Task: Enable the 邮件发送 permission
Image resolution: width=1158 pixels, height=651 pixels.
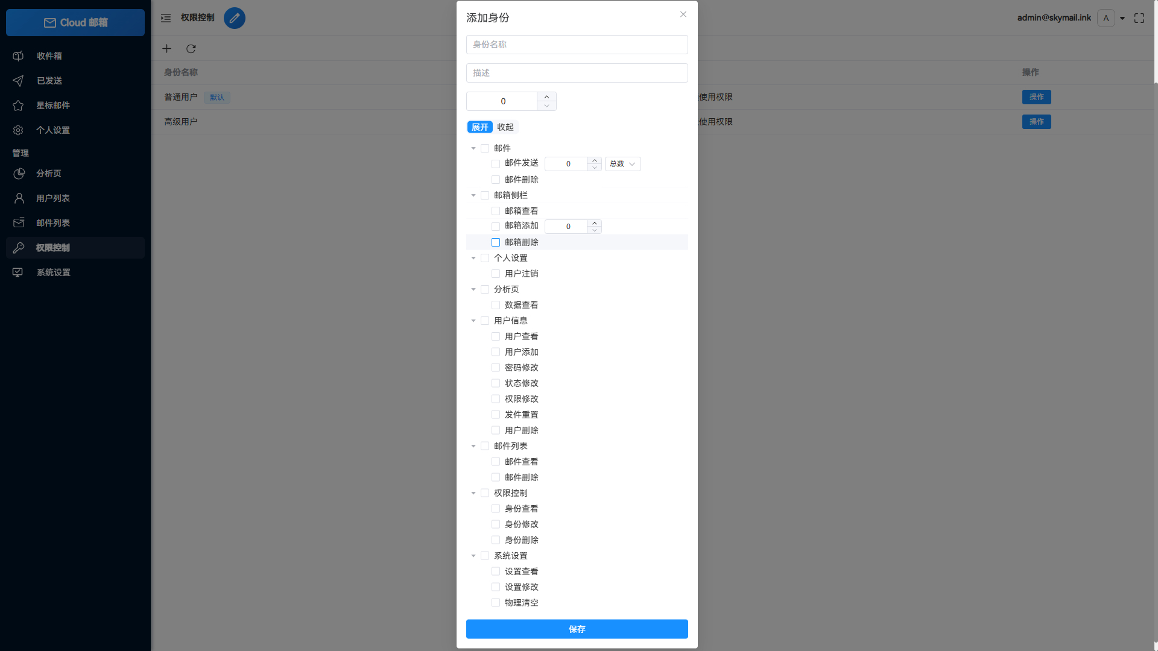Action: 496,163
